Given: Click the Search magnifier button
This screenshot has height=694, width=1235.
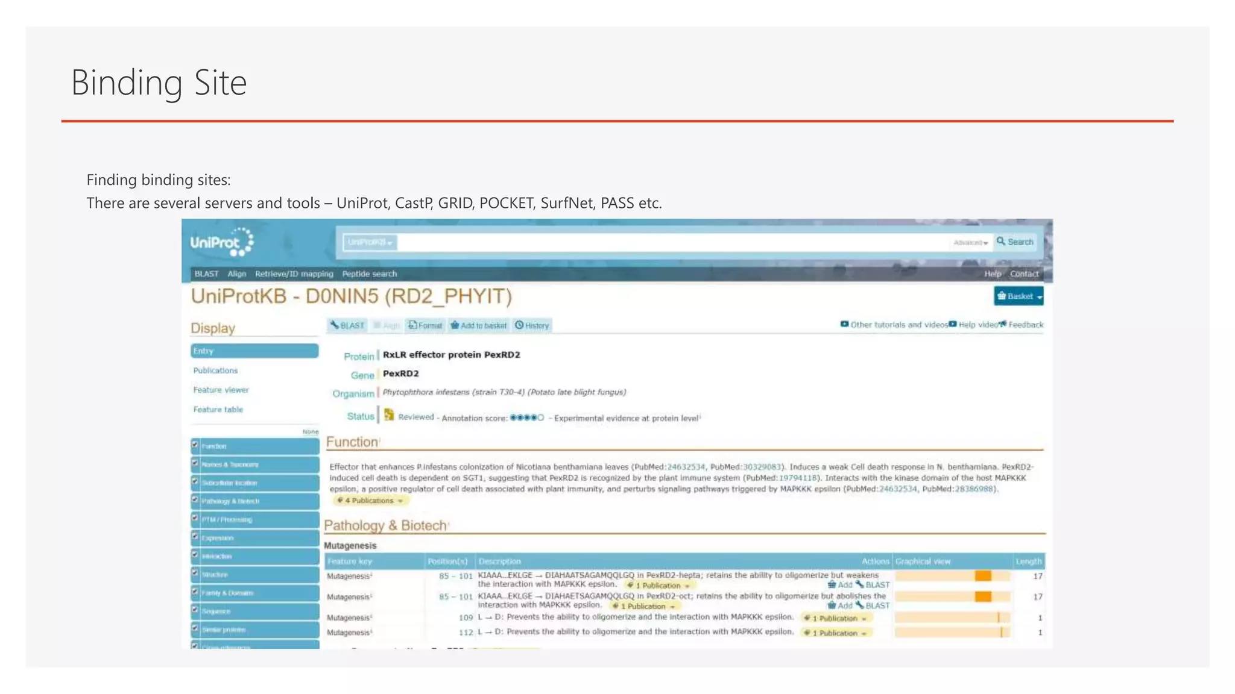Looking at the screenshot, I should (1015, 242).
